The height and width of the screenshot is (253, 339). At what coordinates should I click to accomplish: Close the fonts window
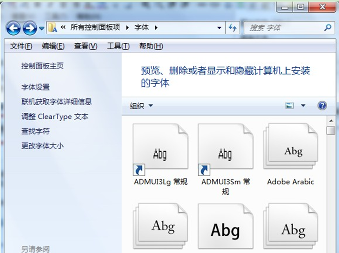322,7
